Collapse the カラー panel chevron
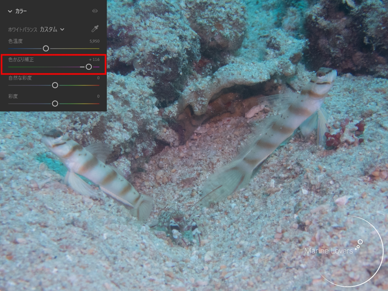This screenshot has height=291, width=388. tap(10, 11)
